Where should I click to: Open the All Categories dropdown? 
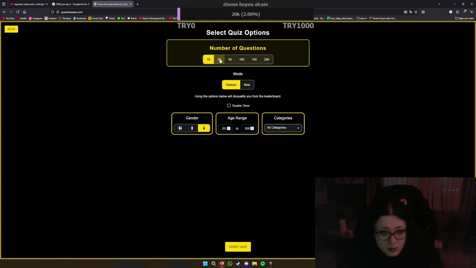pyautogui.click(x=283, y=128)
